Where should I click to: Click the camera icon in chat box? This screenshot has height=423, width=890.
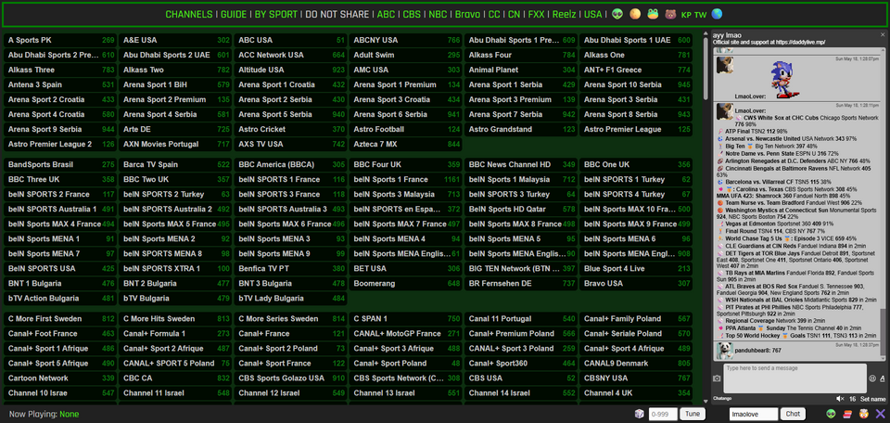pos(717,378)
